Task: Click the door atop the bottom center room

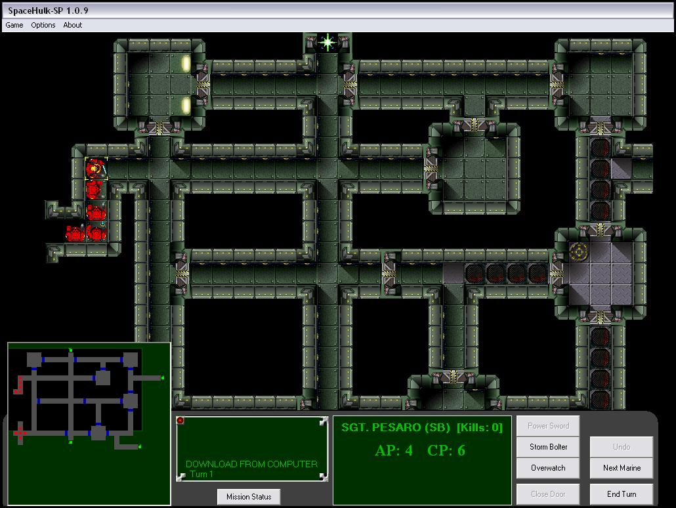Action: click(453, 377)
